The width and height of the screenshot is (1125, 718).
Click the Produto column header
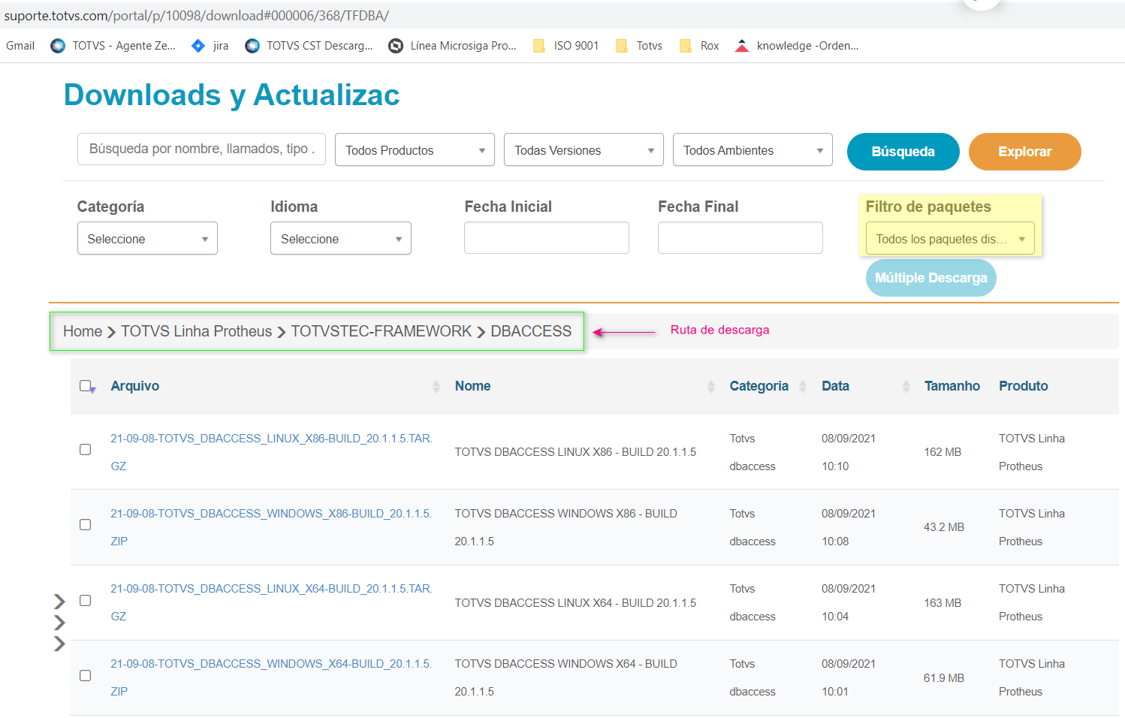(x=1024, y=386)
